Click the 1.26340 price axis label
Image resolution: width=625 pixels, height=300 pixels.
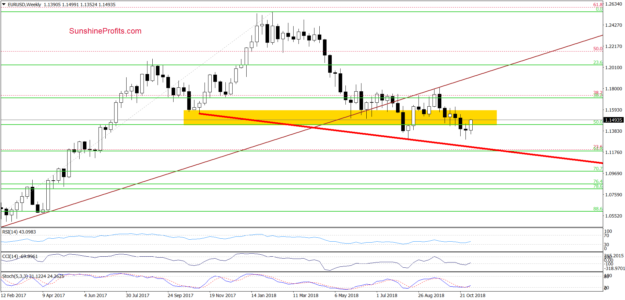[614, 4]
